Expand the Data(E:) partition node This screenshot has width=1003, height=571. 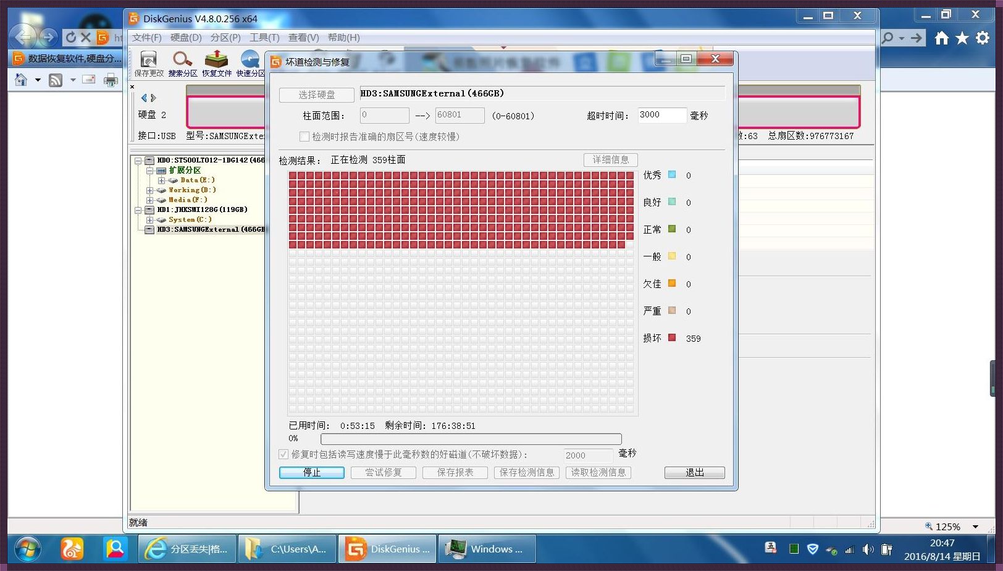pyautogui.click(x=161, y=180)
